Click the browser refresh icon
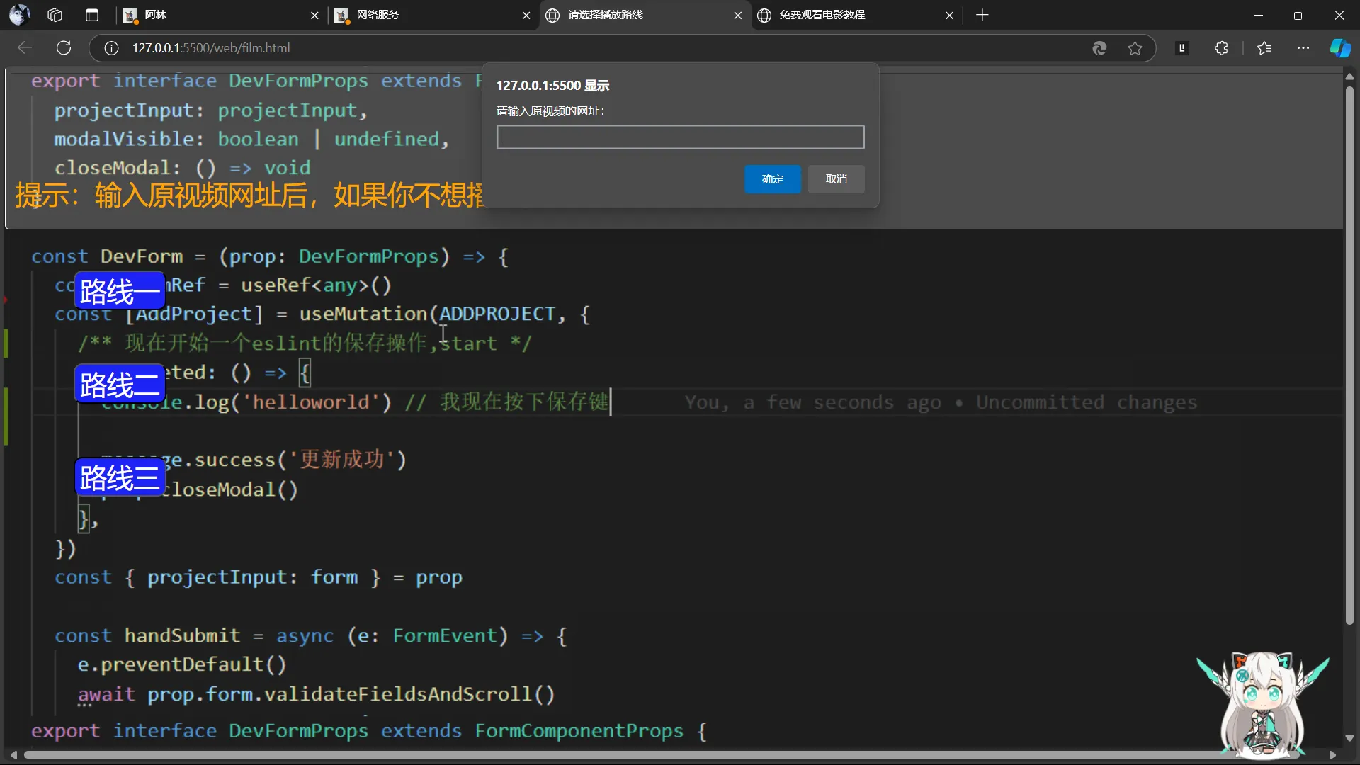This screenshot has width=1360, height=765. click(64, 48)
